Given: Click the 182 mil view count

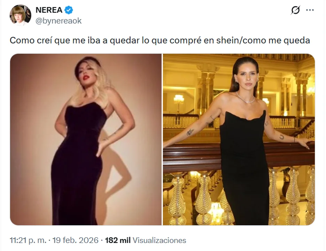Looking at the screenshot, I should click(118, 241).
